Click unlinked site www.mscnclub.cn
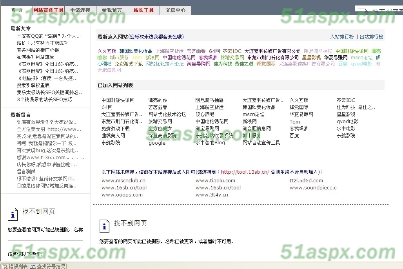This screenshot has height=269, width=403. [123, 181]
